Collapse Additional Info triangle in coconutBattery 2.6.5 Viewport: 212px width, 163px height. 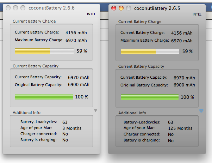tap(201, 111)
